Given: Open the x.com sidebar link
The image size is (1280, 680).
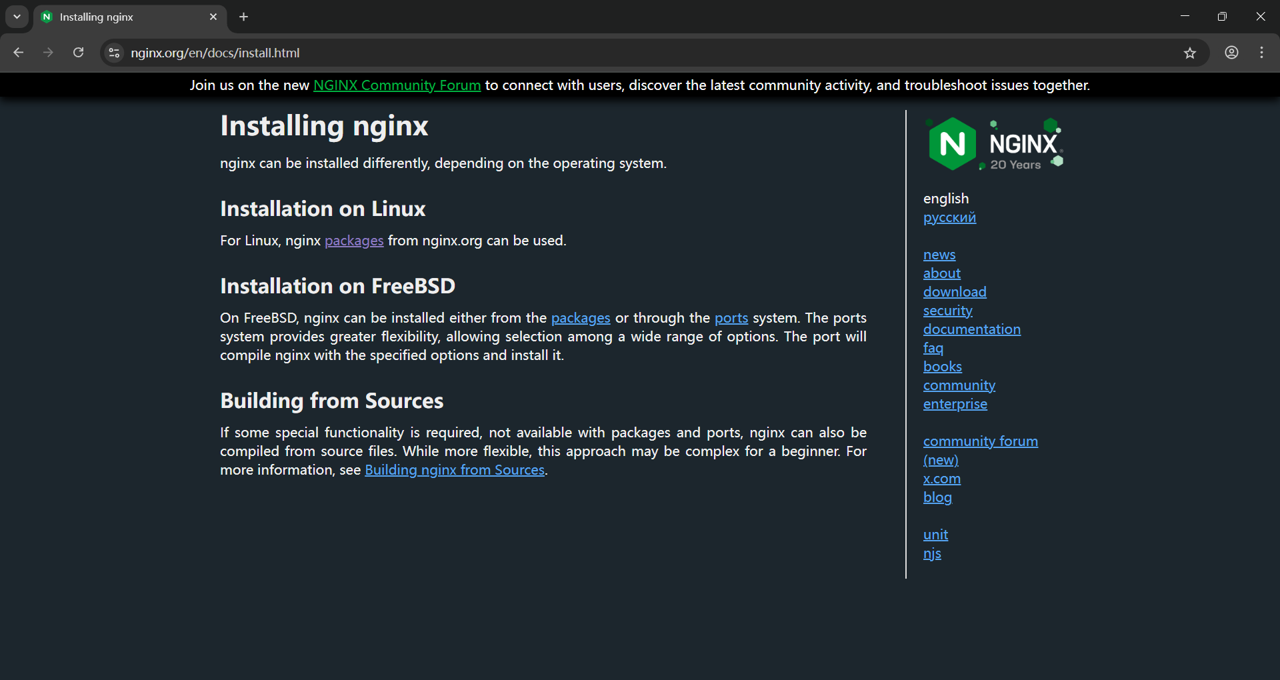Looking at the screenshot, I should 942,479.
